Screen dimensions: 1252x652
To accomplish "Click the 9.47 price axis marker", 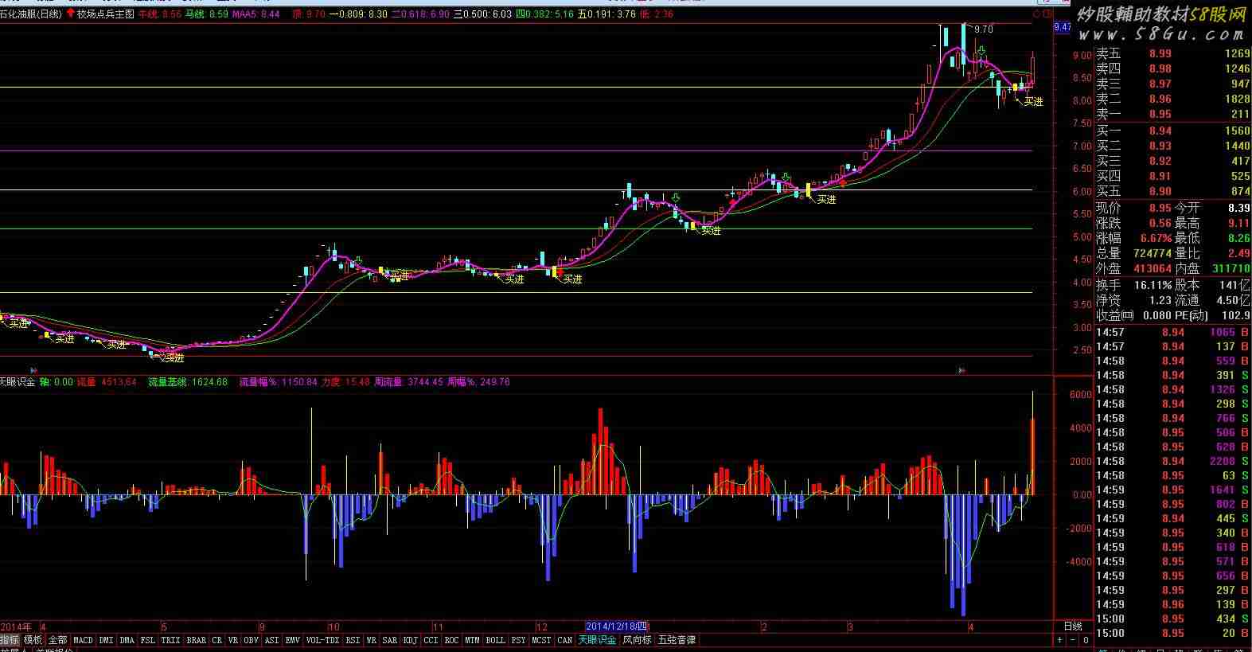I will tap(1063, 27).
